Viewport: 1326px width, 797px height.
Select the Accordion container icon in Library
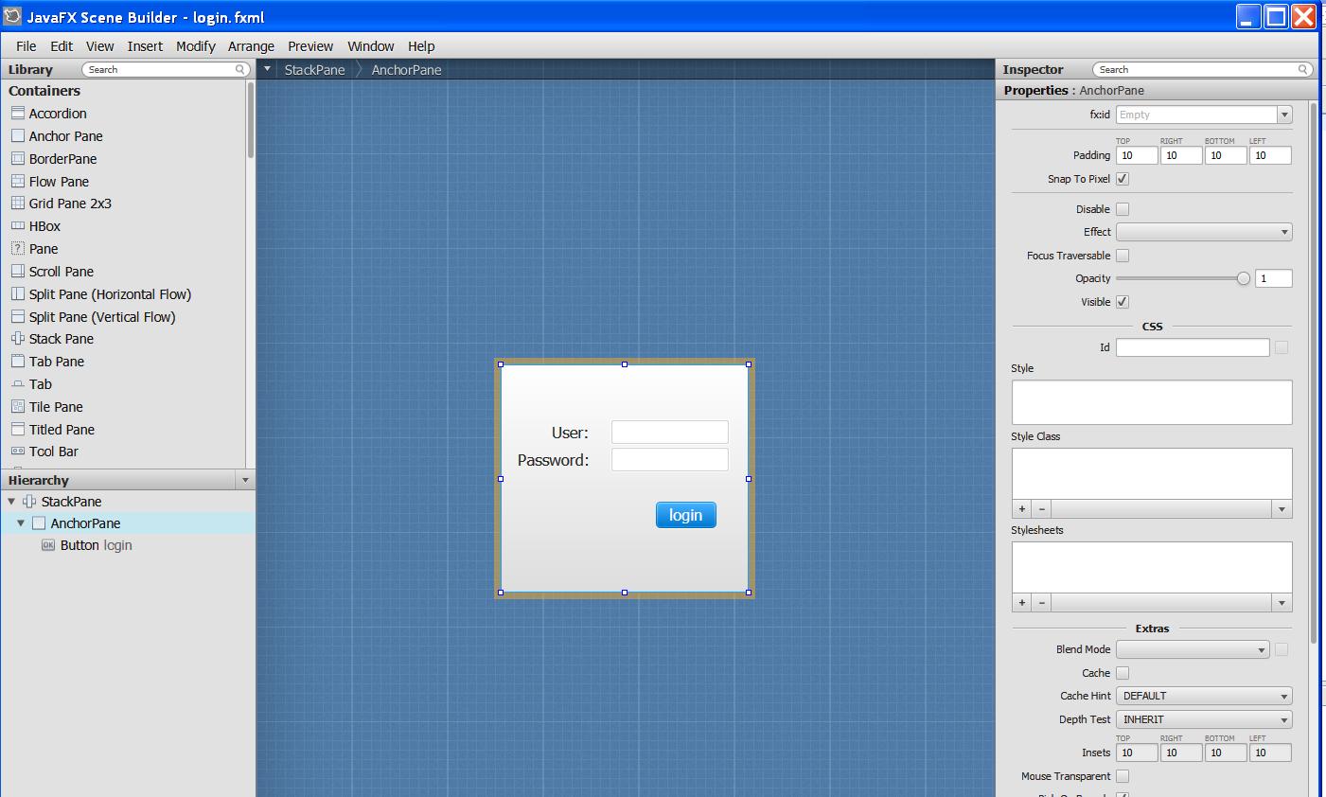pyautogui.click(x=18, y=114)
